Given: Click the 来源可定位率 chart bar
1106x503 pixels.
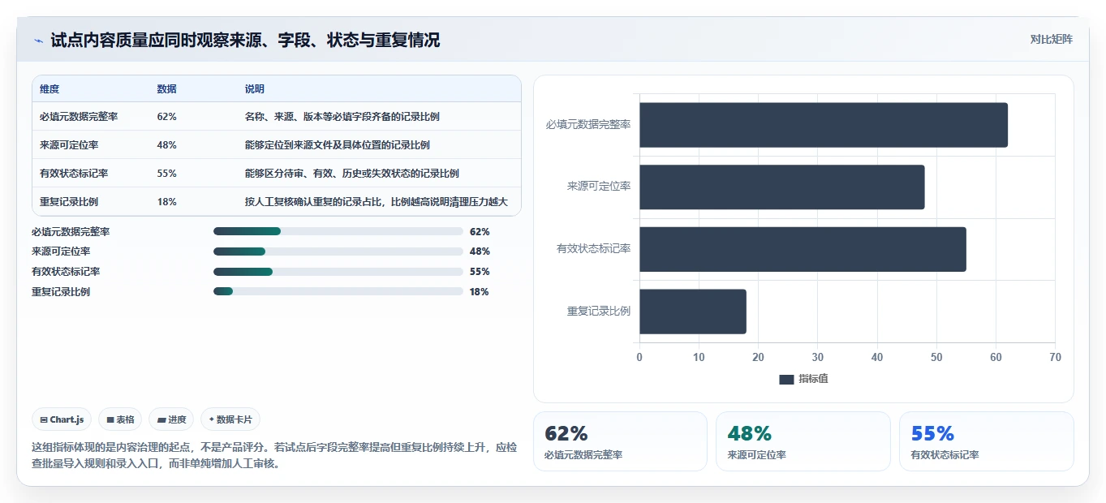Looking at the screenshot, I should coord(781,187).
